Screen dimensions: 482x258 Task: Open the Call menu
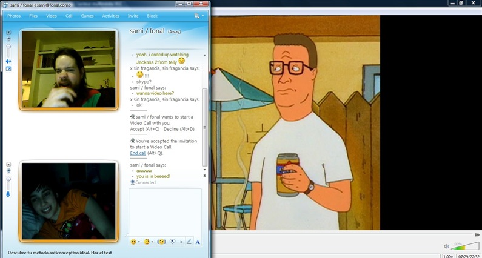[69, 16]
